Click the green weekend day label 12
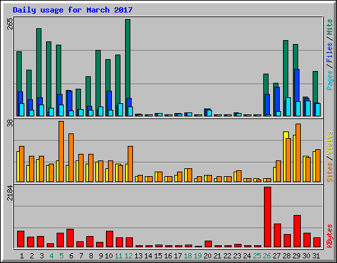 [128, 256]
